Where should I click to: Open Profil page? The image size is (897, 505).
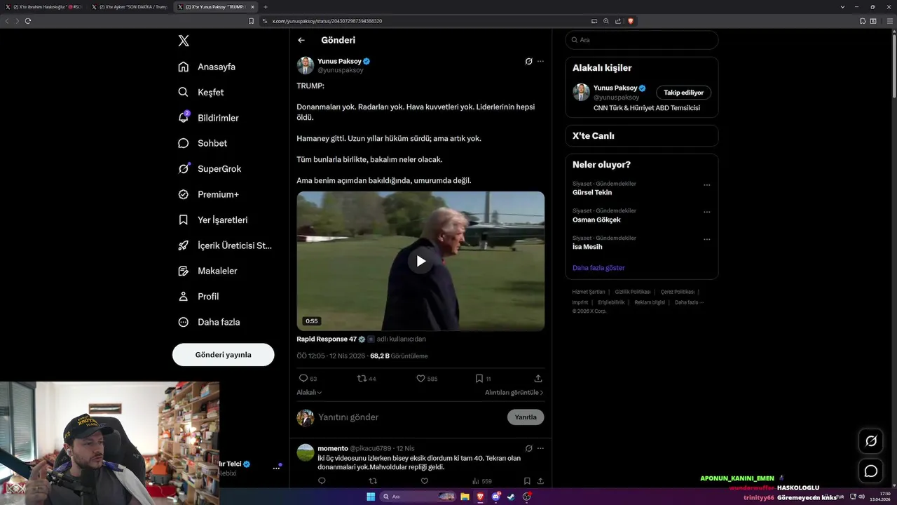(198, 296)
